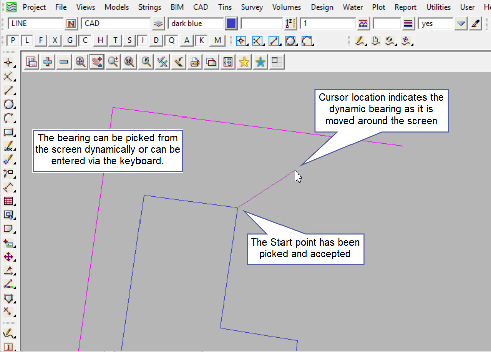The width and height of the screenshot is (491, 352).
Task: Toggle the M snap button
Action: [217, 41]
